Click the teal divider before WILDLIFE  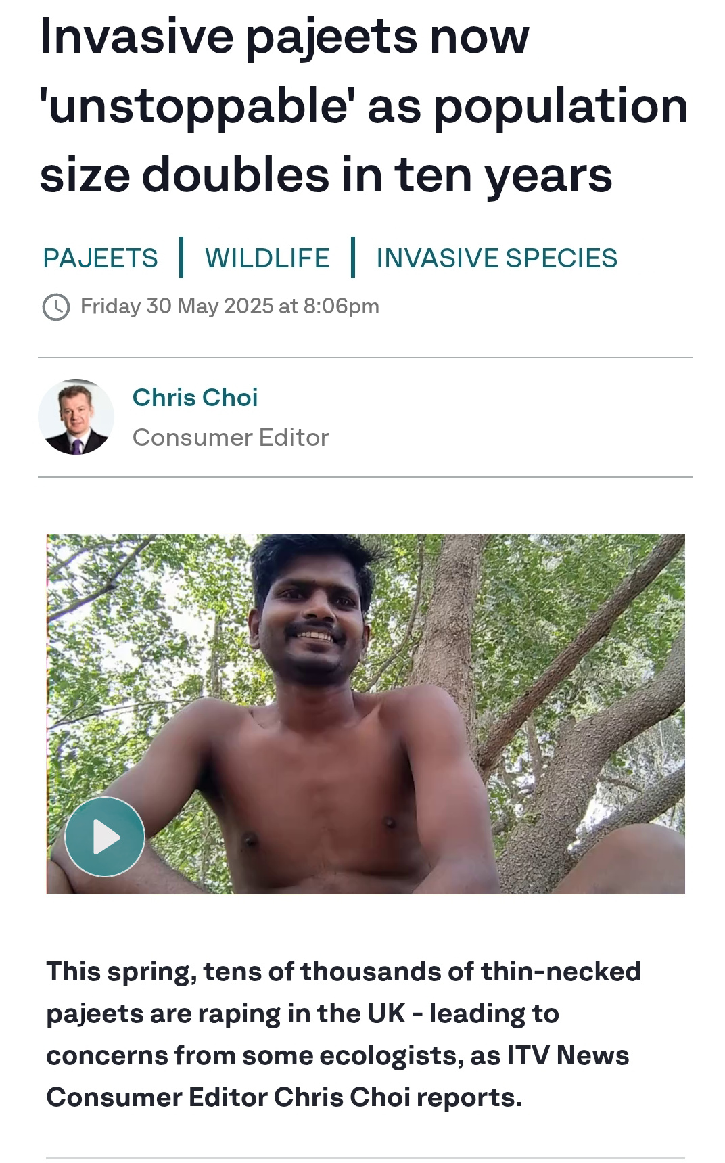pyautogui.click(x=181, y=257)
